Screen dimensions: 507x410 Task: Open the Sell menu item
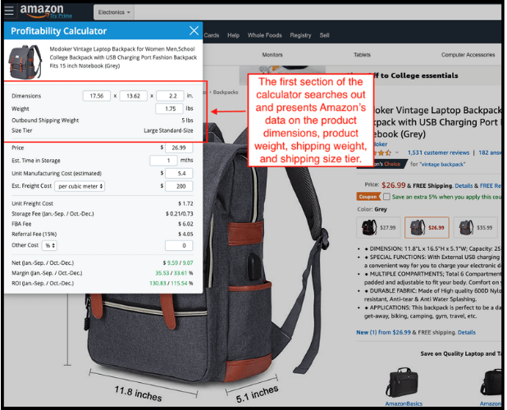click(x=324, y=35)
